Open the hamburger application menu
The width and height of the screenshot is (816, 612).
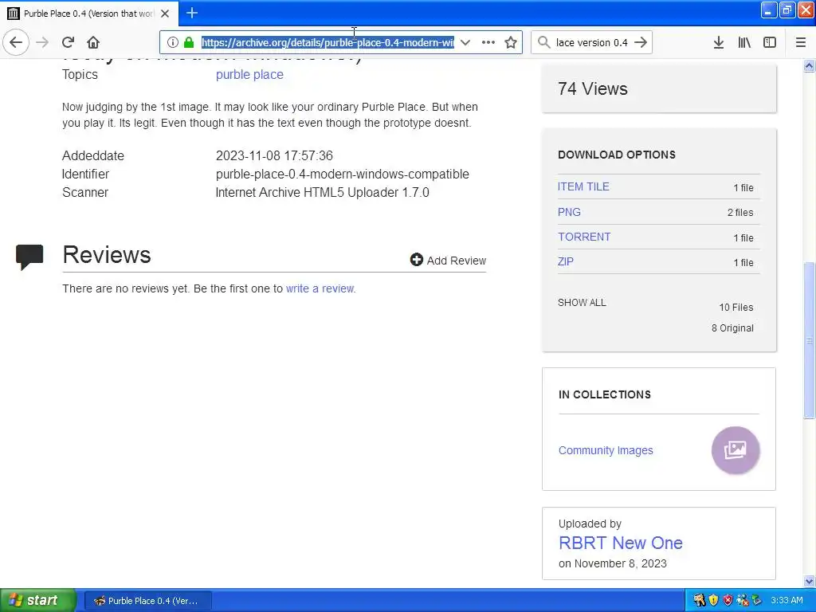(801, 42)
